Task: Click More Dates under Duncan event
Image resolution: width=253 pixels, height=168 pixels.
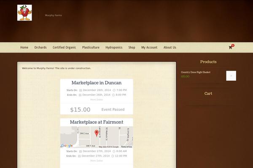Action: 97,100
